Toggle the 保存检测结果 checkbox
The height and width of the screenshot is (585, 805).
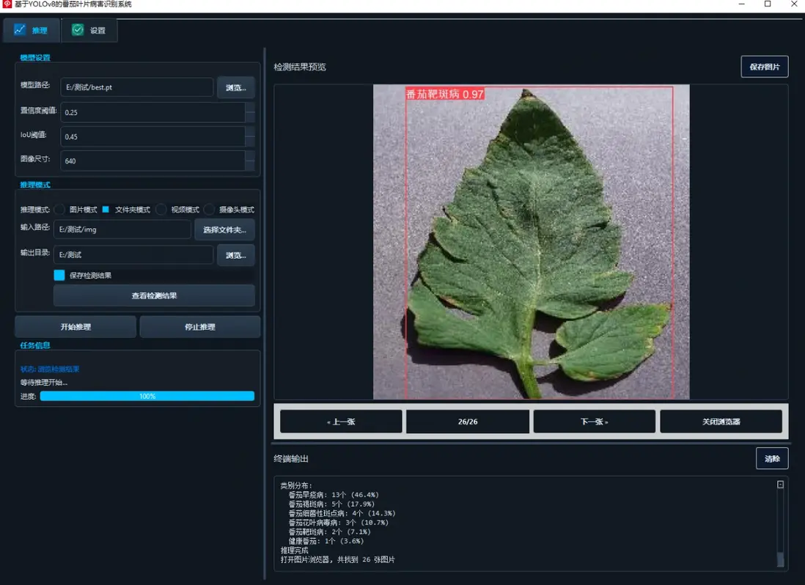[x=59, y=276]
